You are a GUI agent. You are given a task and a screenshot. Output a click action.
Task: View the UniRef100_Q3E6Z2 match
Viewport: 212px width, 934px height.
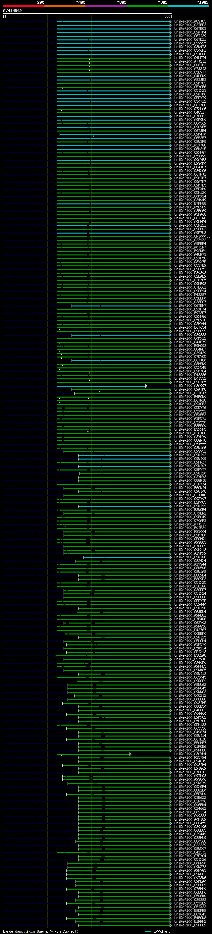pos(190,798)
